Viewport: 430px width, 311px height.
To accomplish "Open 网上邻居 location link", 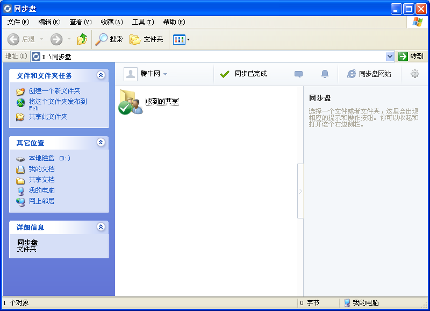I will [x=41, y=201].
